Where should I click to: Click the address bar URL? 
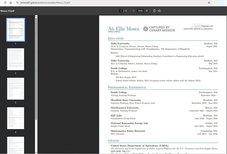(45, 3)
